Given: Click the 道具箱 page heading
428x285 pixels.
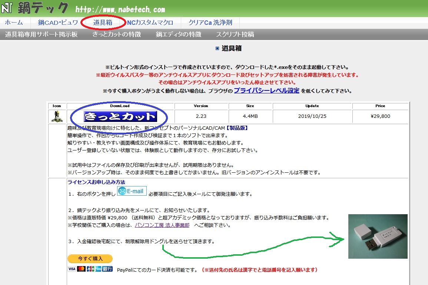Looking at the screenshot, I should 232,48.
